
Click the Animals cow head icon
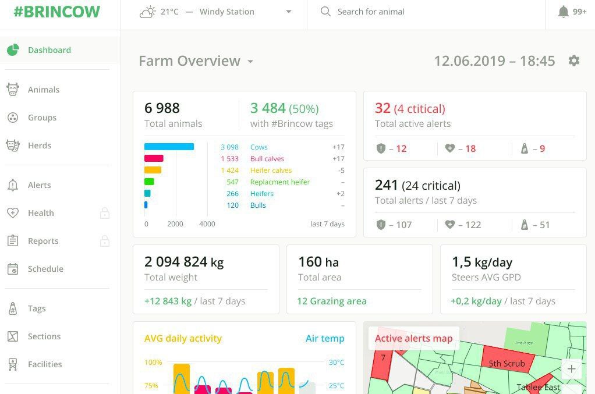(x=13, y=90)
